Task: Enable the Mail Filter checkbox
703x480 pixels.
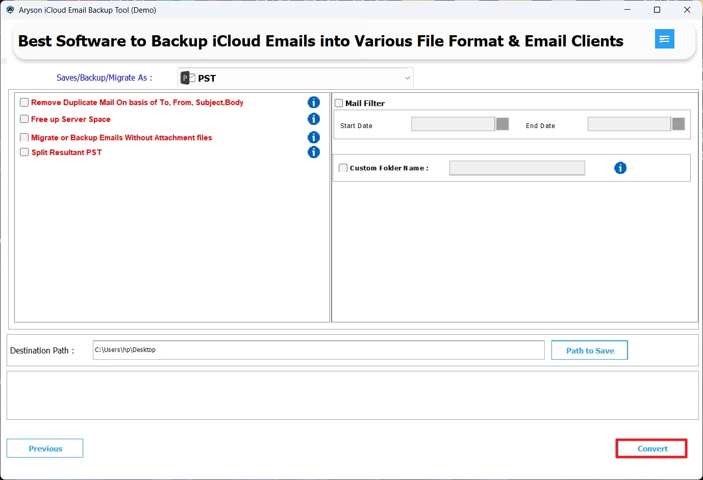Action: pos(339,103)
